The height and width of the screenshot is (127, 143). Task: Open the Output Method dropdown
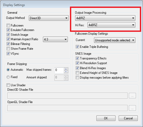[49, 18]
